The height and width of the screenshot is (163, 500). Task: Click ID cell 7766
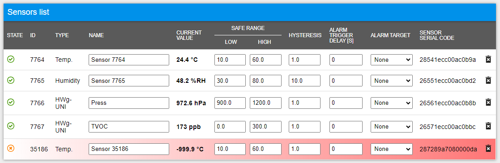pyautogui.click(x=37, y=103)
